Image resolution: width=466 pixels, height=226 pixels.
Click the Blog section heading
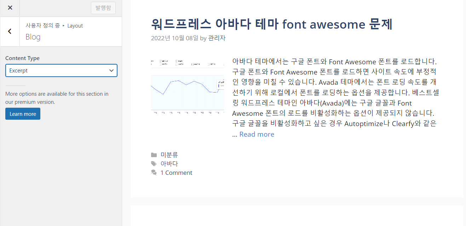click(33, 37)
